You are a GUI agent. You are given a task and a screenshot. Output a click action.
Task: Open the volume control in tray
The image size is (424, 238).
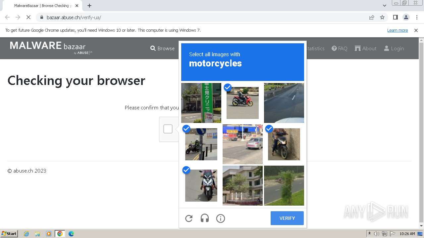coord(377,234)
